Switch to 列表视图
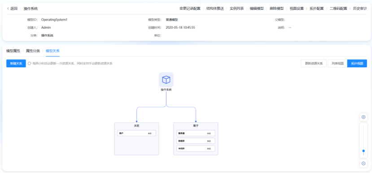Viewport: 372px width, 173px height. point(337,63)
